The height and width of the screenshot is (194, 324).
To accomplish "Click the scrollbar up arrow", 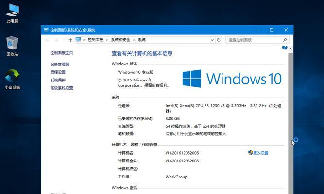I will click(x=290, y=48).
